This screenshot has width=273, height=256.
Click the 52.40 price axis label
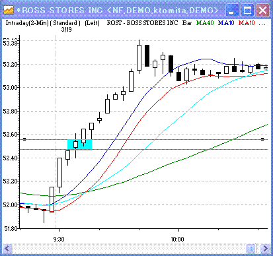click(x=10, y=158)
